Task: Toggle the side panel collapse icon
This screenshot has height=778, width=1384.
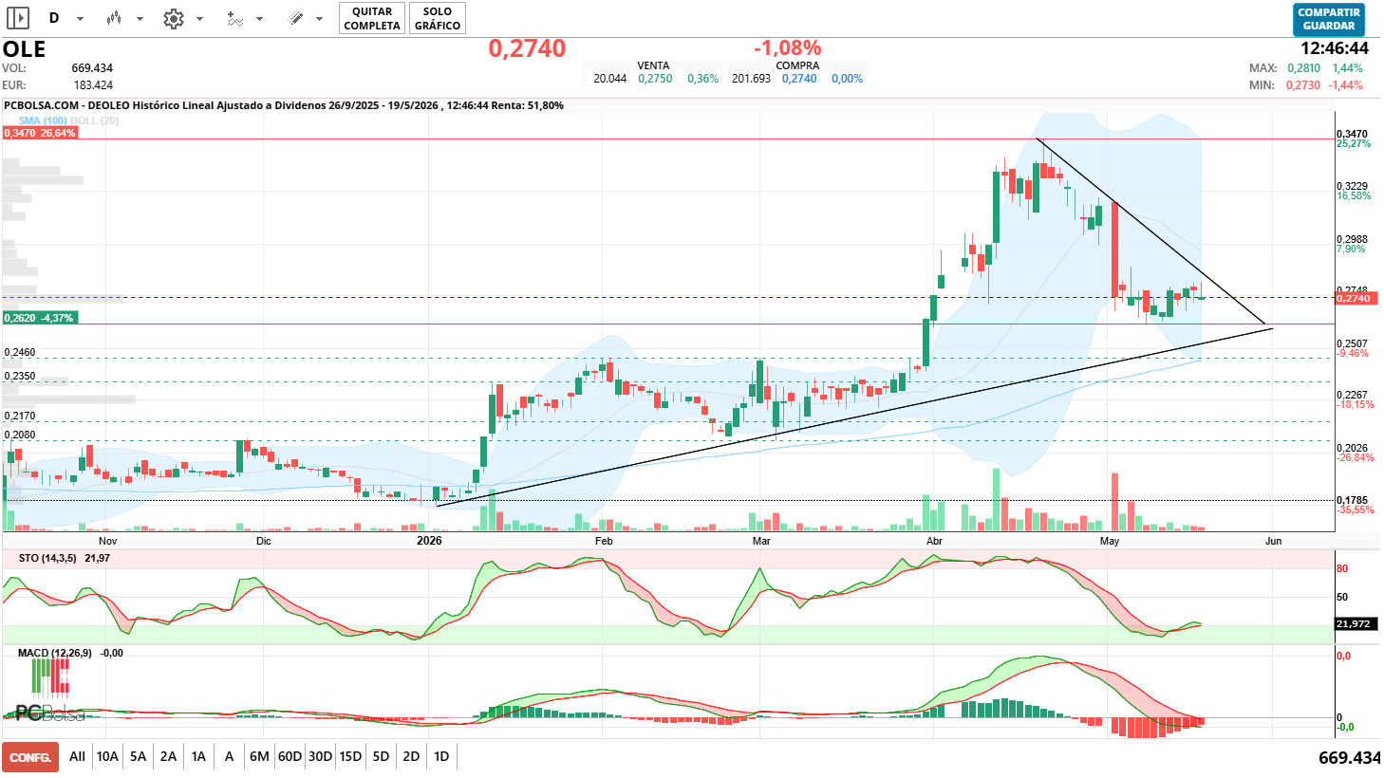Action: pos(18,18)
